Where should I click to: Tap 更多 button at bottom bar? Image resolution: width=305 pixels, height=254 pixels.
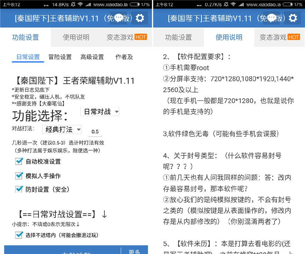click(135, 252)
